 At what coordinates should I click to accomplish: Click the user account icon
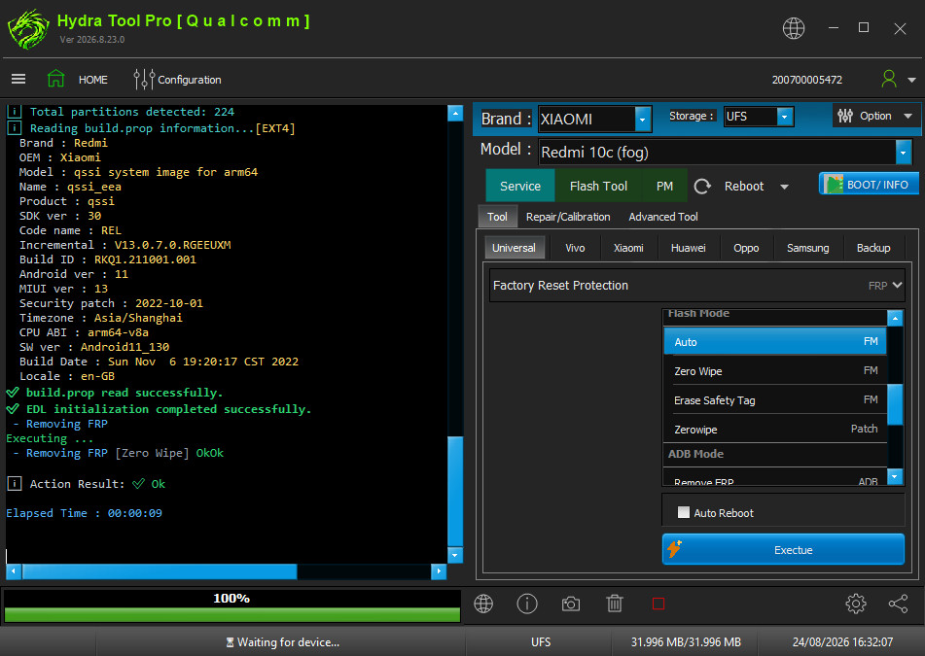889,79
